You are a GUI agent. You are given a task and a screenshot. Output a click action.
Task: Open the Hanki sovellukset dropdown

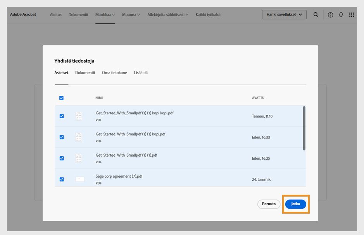point(284,14)
